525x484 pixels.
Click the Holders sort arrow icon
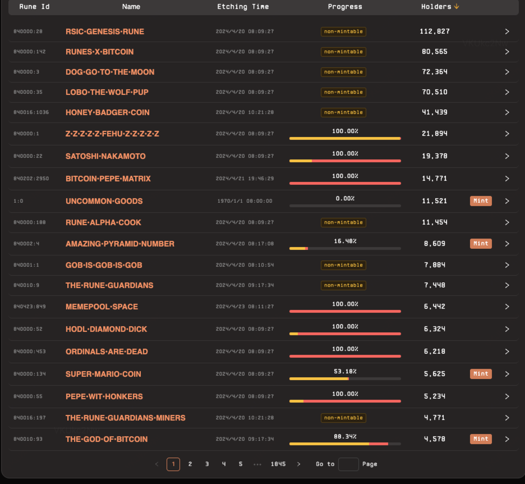(456, 6)
